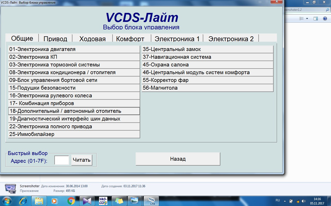
Task: Click the yellow-green squares taskbar icon
Action: pos(119,201)
